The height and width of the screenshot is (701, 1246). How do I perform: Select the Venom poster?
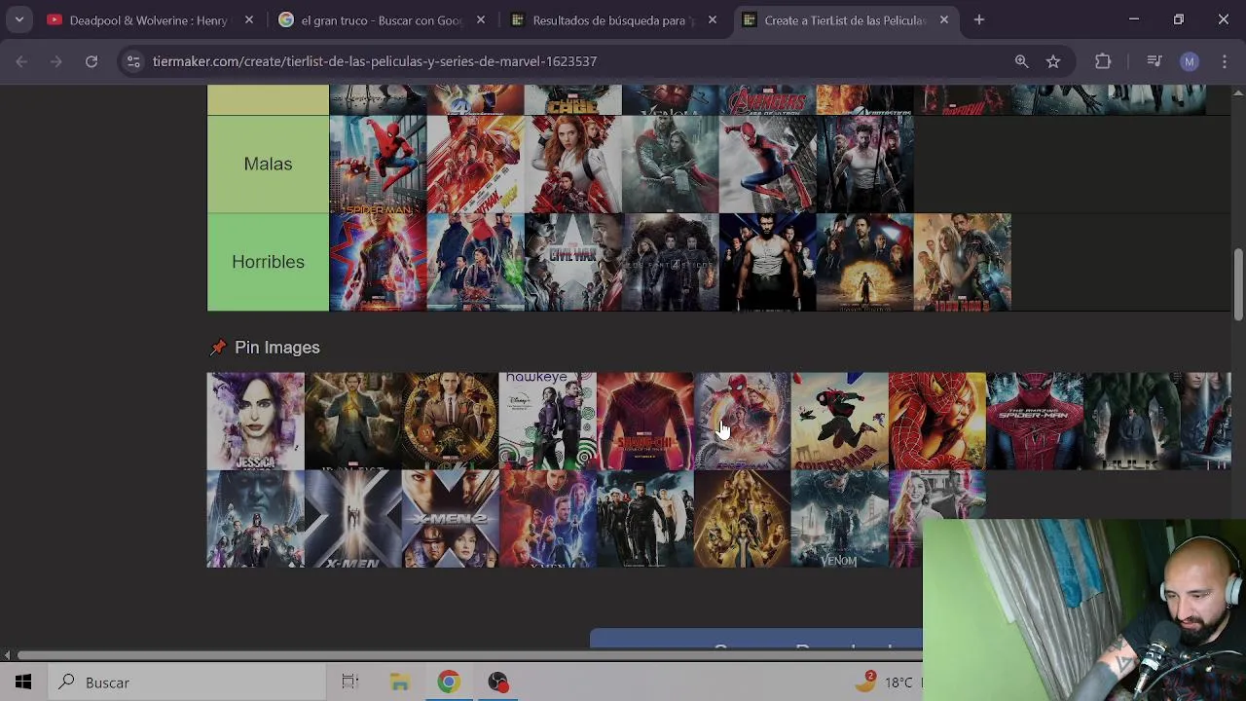[x=840, y=518]
